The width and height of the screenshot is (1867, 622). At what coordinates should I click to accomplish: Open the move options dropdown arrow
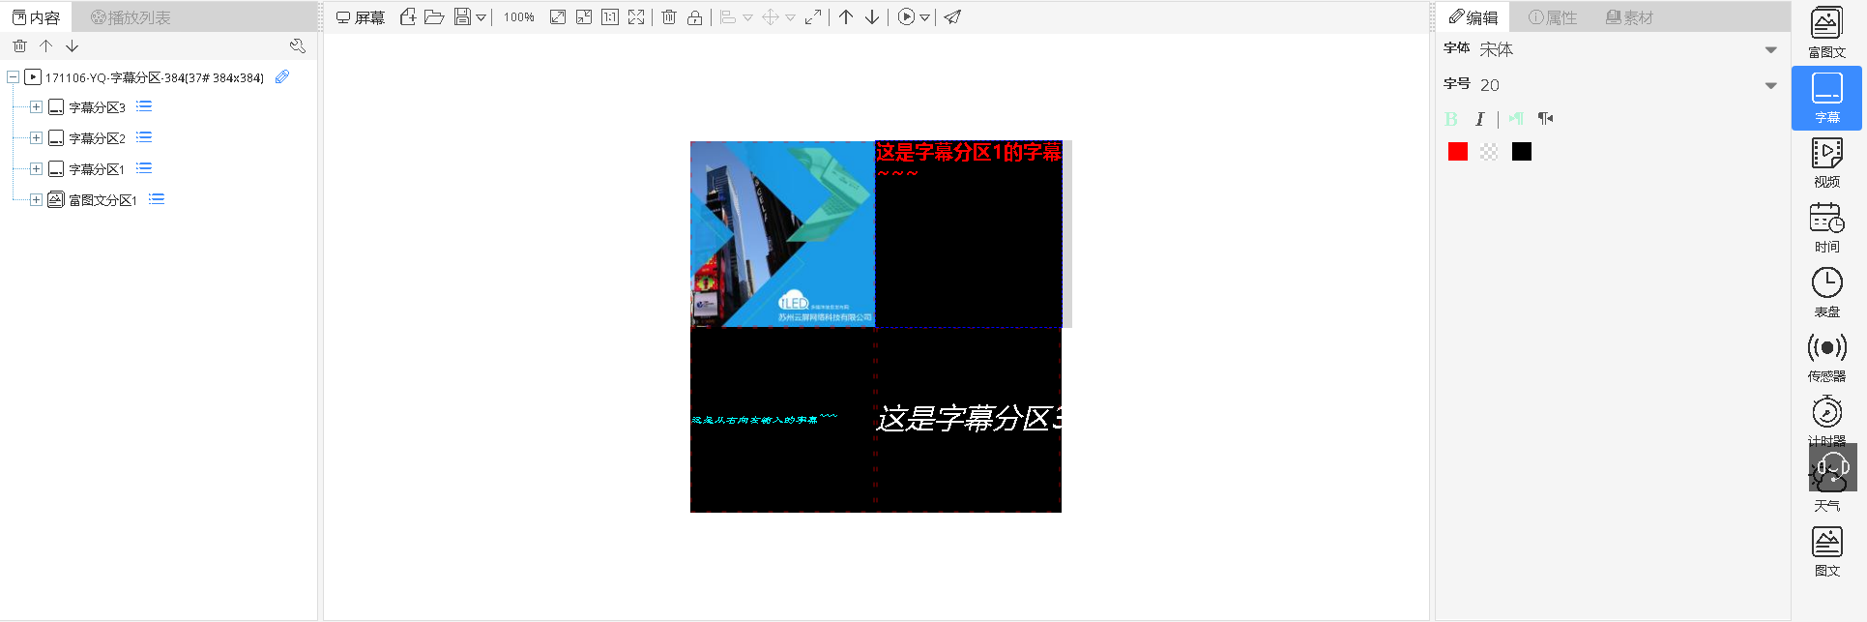(790, 17)
